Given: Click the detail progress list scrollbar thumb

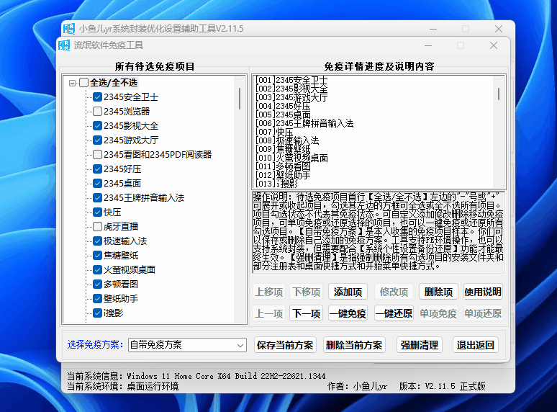Looking at the screenshot, I should [x=499, y=94].
